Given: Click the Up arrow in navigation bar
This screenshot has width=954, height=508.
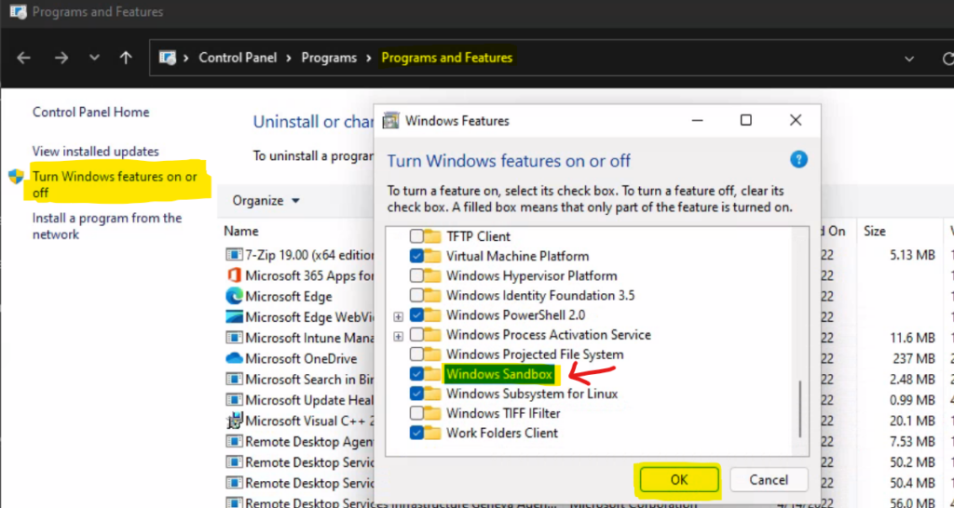Looking at the screenshot, I should [x=126, y=59].
